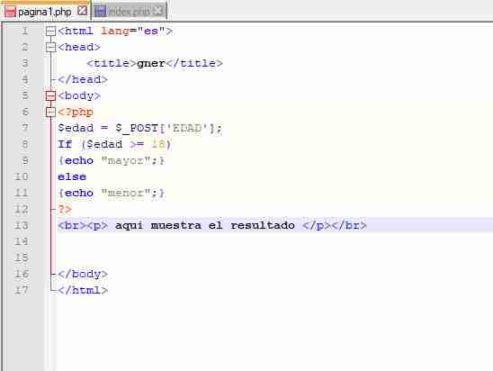This screenshot has width=493, height=371.
Task: Click the echo "mayor" statement
Action: (x=111, y=161)
